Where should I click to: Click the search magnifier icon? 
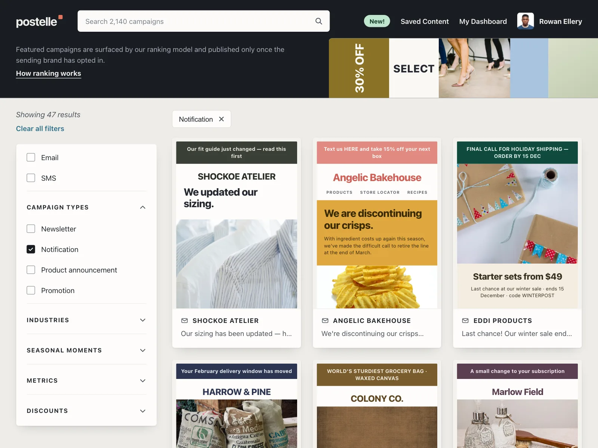coord(318,21)
